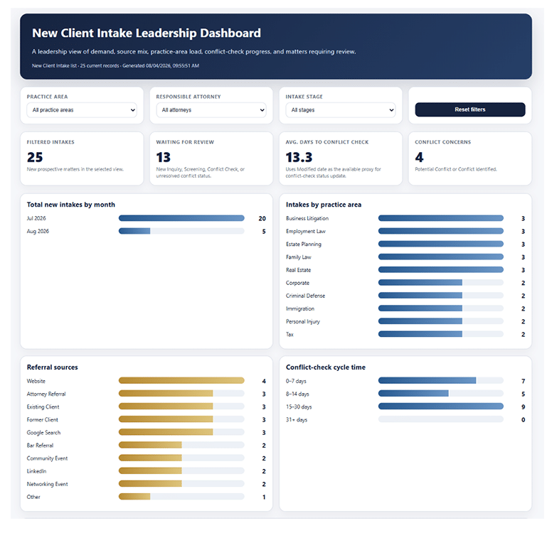Image resolution: width=547 pixels, height=533 pixels.
Task: Select the Avg. Days to Conflict Check card
Action: (341, 158)
